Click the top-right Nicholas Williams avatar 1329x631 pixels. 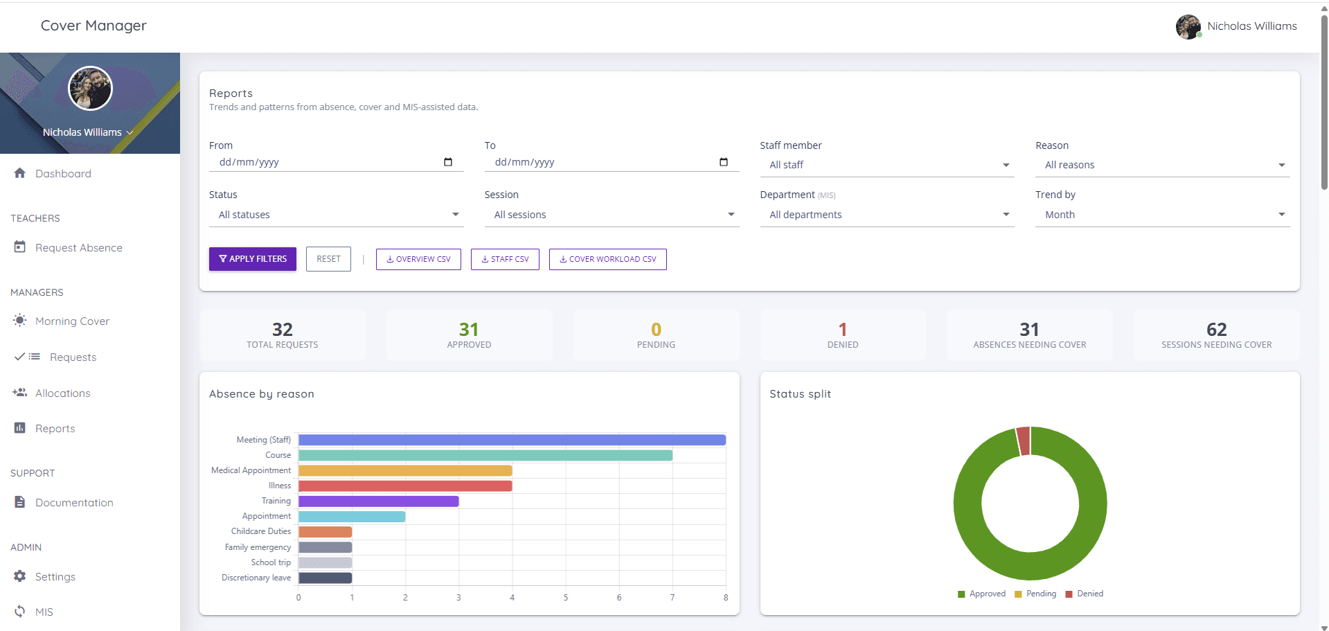[x=1188, y=26]
